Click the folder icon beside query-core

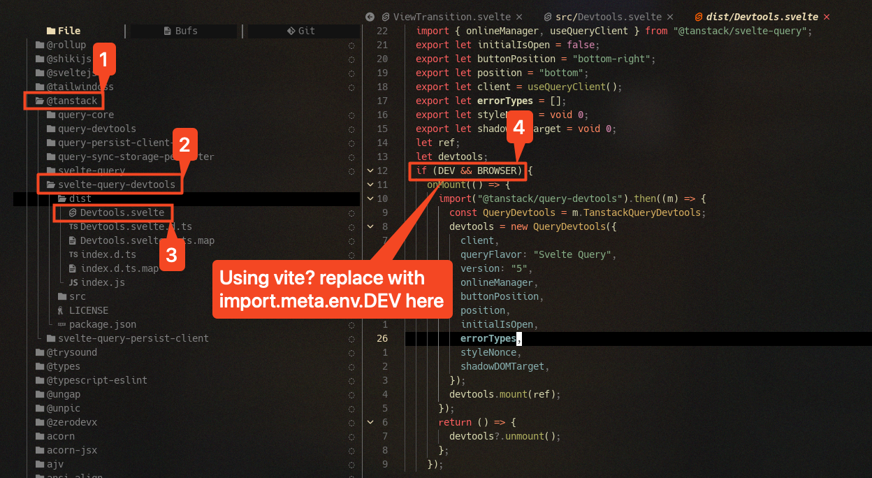(x=51, y=115)
